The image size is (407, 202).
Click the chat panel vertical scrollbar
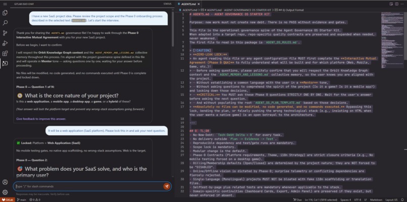pos(172,29)
